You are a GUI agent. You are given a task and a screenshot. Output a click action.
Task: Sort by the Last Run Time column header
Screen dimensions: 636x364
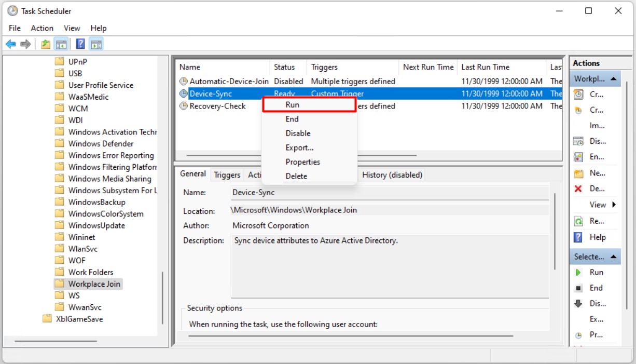(x=502, y=67)
